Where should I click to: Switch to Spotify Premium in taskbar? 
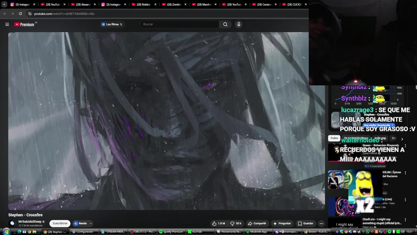(x=171, y=232)
